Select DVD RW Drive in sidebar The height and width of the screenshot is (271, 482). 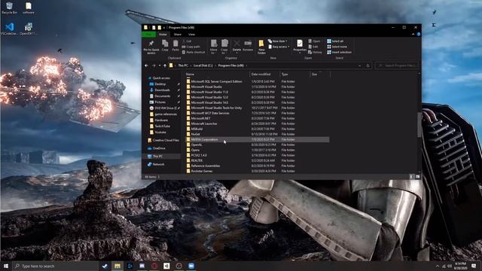(x=163, y=108)
